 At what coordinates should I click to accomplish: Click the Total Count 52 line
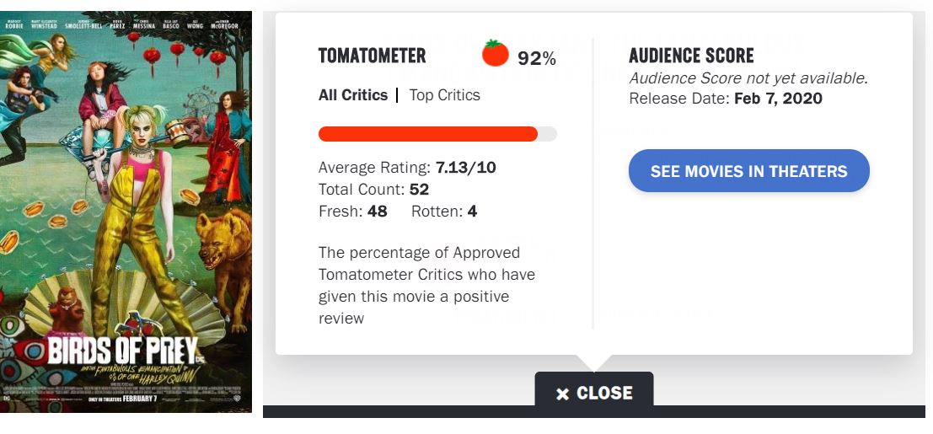[x=373, y=190]
